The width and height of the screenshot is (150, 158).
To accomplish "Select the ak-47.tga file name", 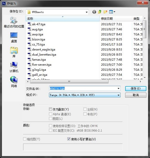I will 39,24.
